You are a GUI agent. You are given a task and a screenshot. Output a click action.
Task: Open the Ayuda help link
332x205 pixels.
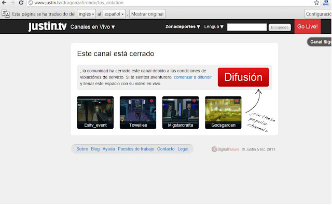[x=108, y=149]
